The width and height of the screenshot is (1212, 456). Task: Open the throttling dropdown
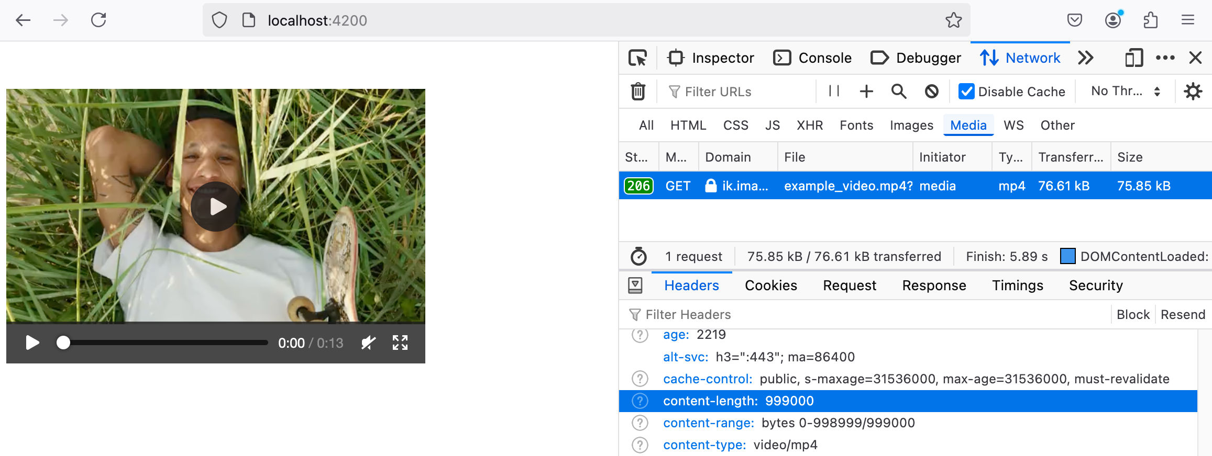1126,92
